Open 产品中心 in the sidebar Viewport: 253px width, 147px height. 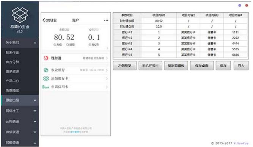click(12, 81)
